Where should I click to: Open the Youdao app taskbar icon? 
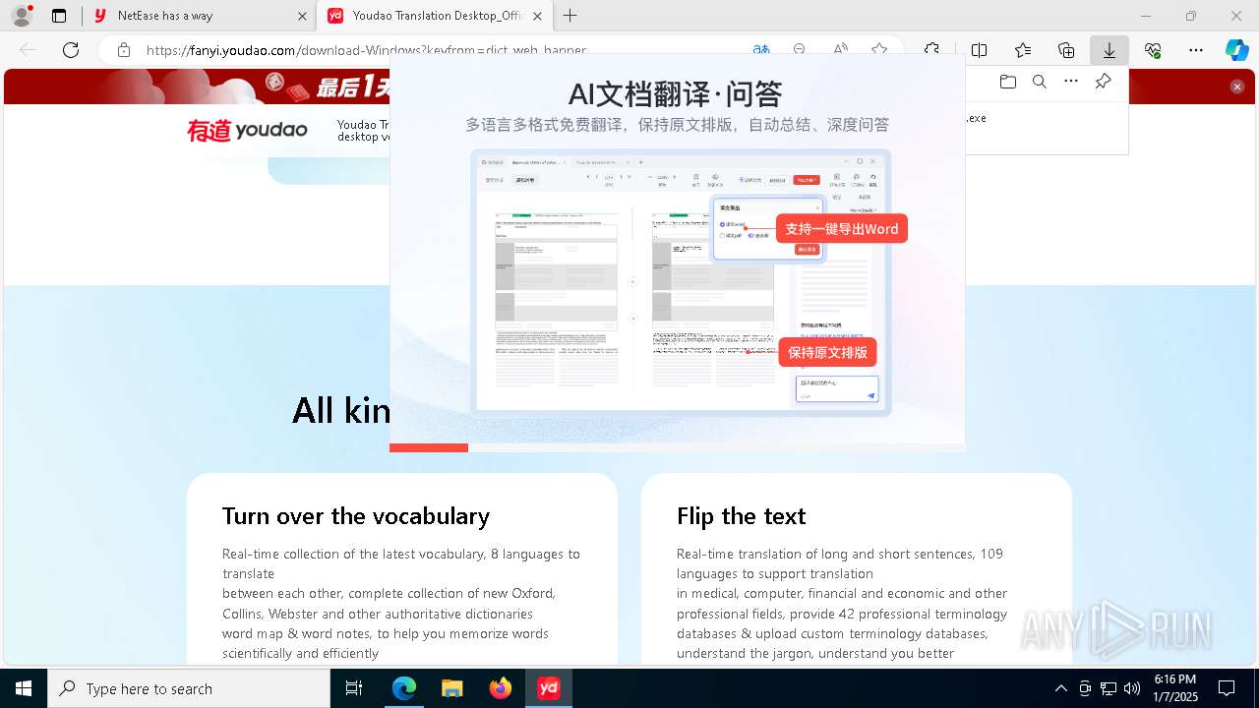(x=549, y=688)
